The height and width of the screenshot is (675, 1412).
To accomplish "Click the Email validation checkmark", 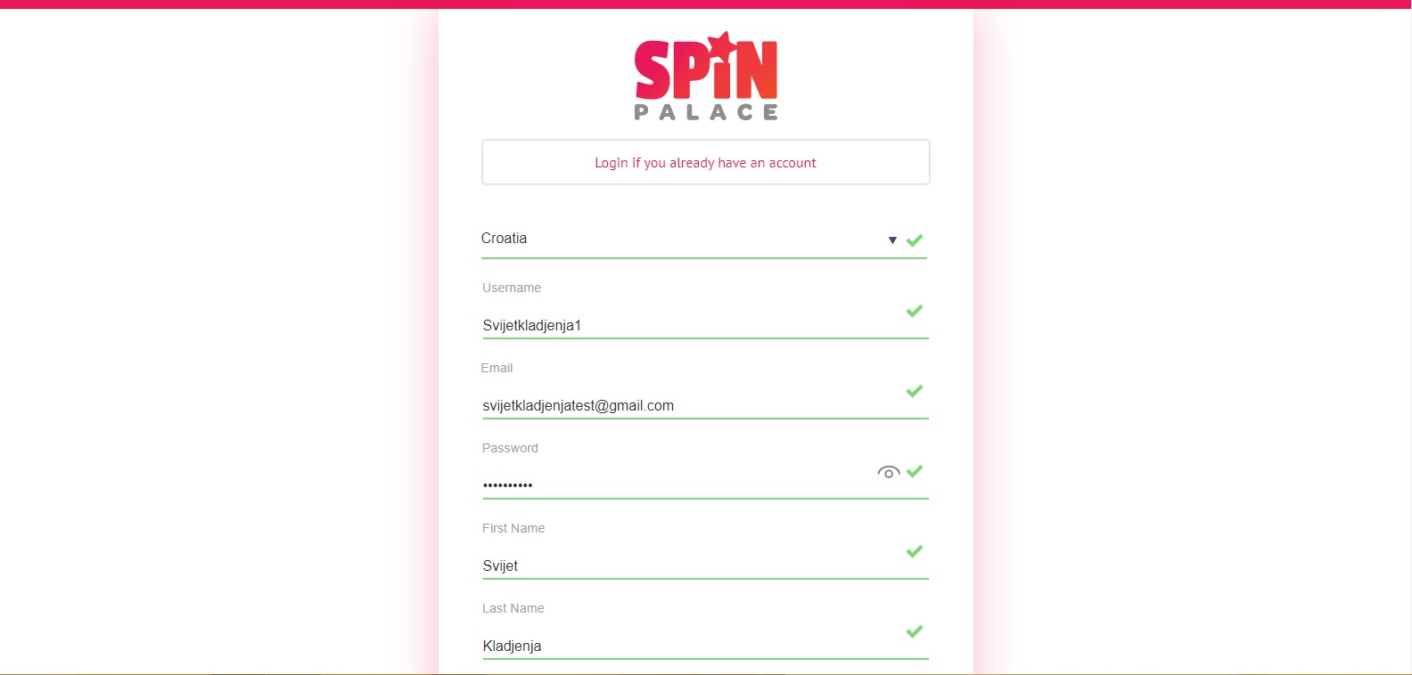I will (x=915, y=391).
